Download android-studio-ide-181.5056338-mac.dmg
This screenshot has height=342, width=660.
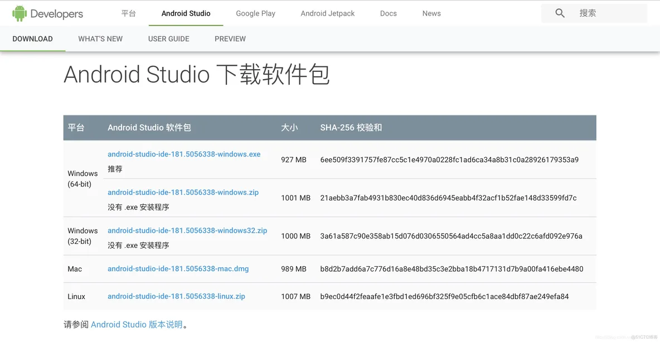[178, 269]
